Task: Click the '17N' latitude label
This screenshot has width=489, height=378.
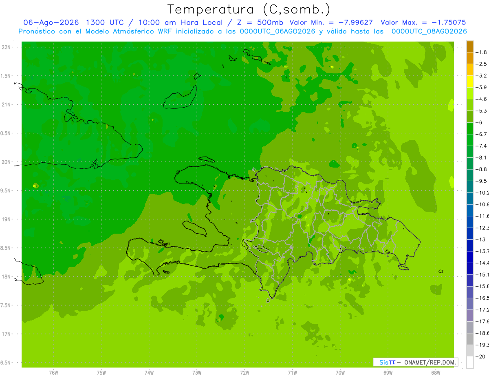Action: pos(7,334)
